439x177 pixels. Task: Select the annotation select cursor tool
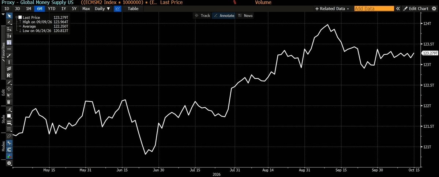[x=9, y=95]
